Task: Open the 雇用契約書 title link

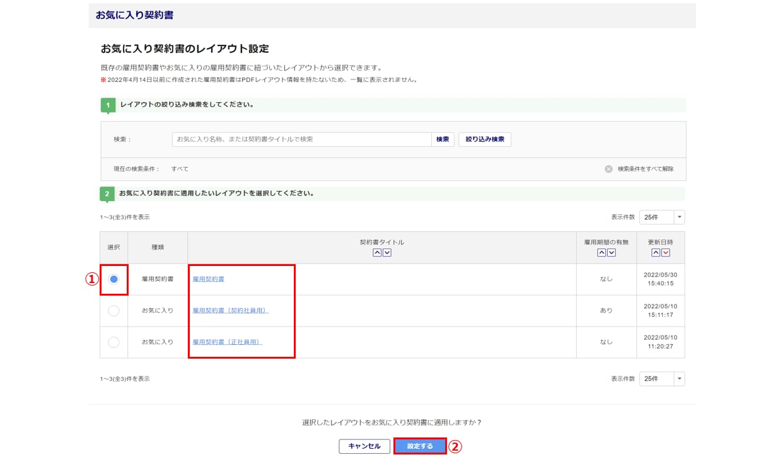Action: click(208, 279)
